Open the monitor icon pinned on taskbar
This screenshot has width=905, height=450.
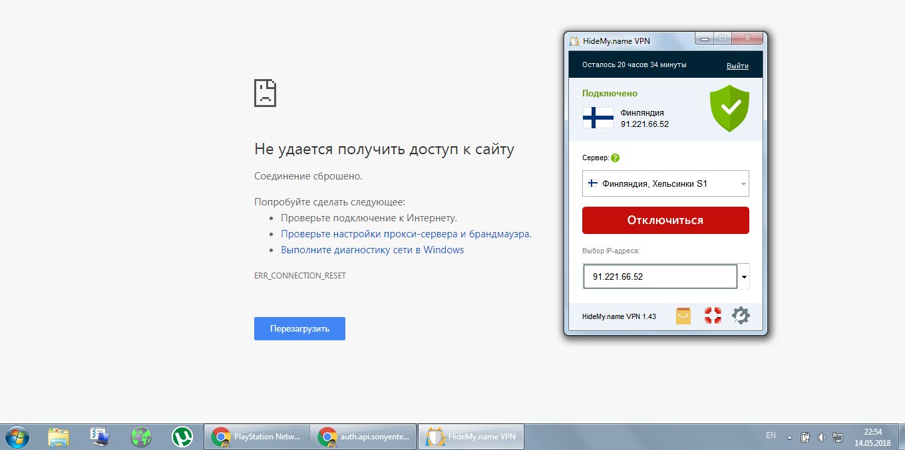(100, 437)
